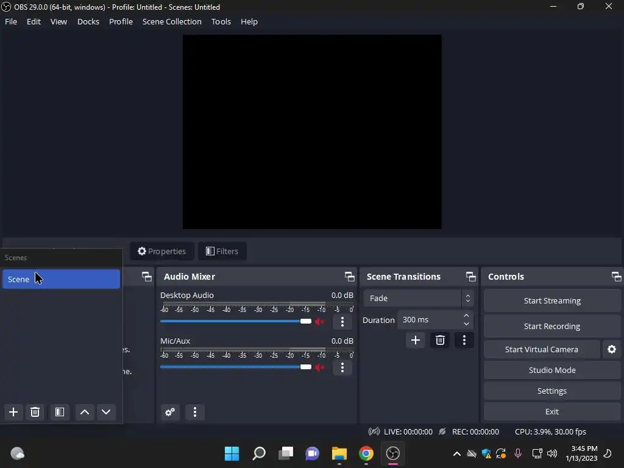Open volume control in system tray
The height and width of the screenshot is (468, 624).
[552, 453]
